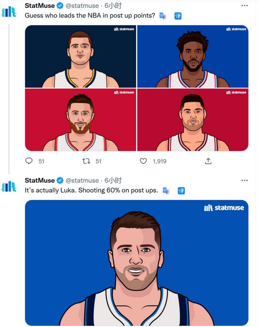Open the three-dot more menu on the first tweet
Image resolution: width=258 pixels, height=327 pixels.
tap(244, 6)
